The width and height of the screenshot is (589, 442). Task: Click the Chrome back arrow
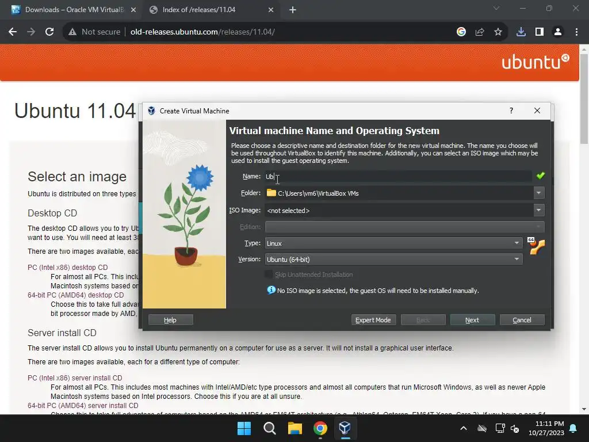pyautogui.click(x=13, y=32)
